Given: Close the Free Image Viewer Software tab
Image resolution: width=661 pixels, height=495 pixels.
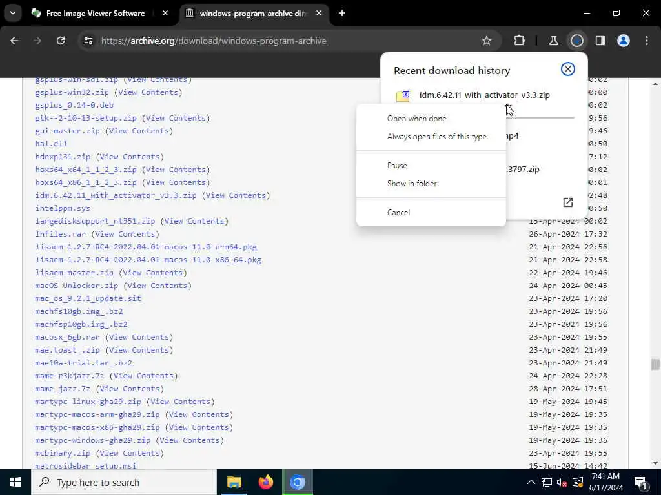Looking at the screenshot, I should 165,14.
